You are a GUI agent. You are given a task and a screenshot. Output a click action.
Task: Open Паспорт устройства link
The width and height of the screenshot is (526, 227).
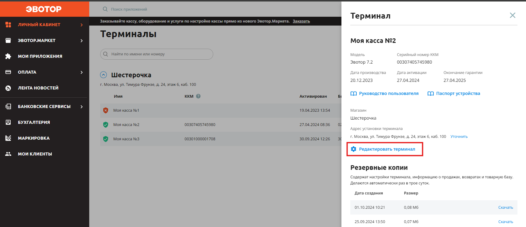point(458,93)
